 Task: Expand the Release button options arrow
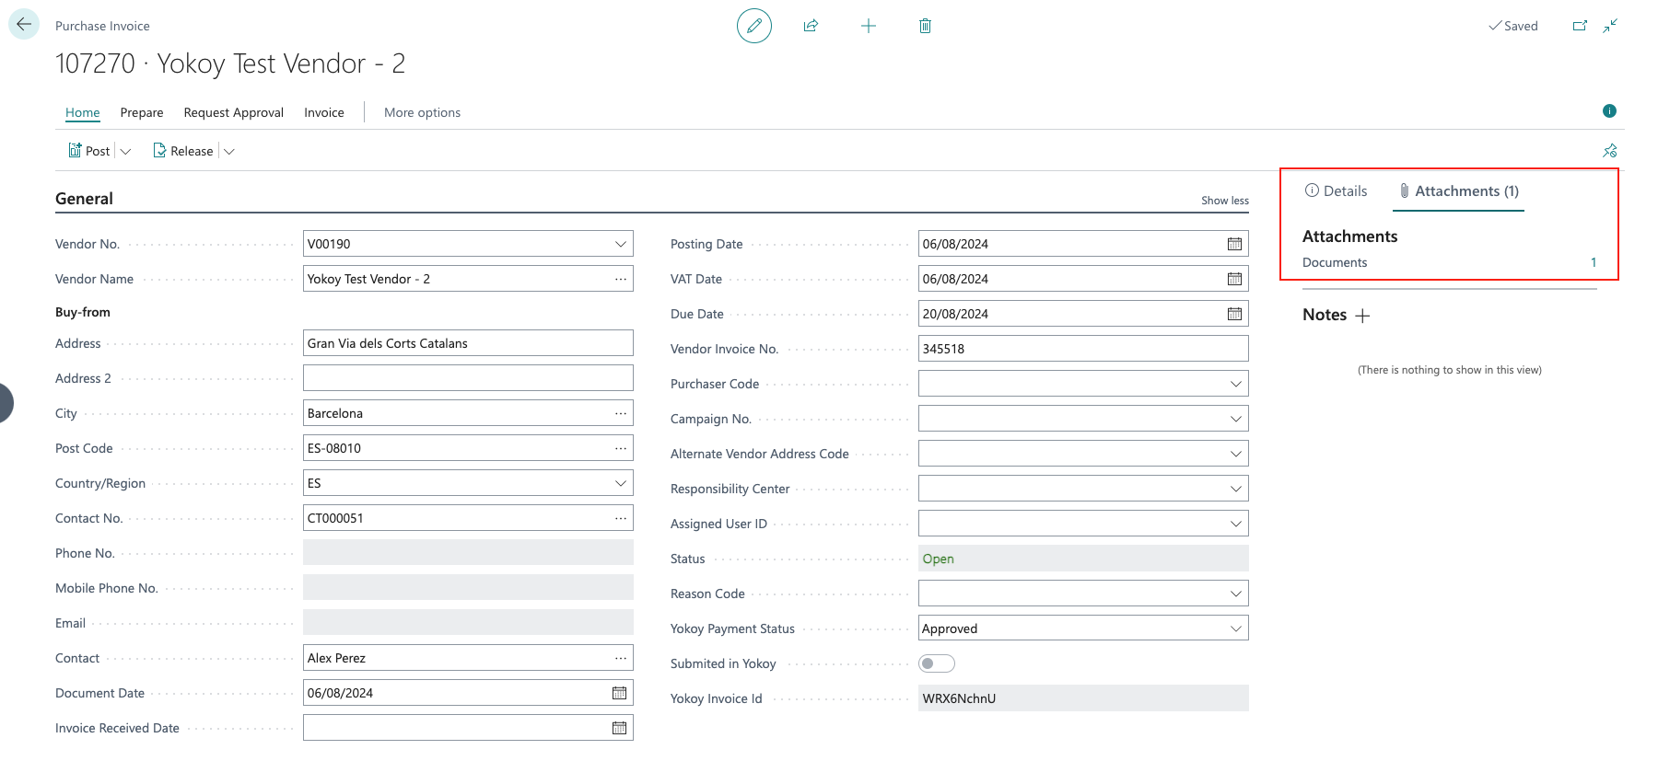tap(229, 151)
